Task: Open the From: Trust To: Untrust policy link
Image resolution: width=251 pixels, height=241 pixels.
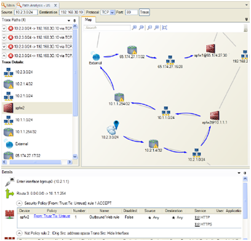Action: 52,216
